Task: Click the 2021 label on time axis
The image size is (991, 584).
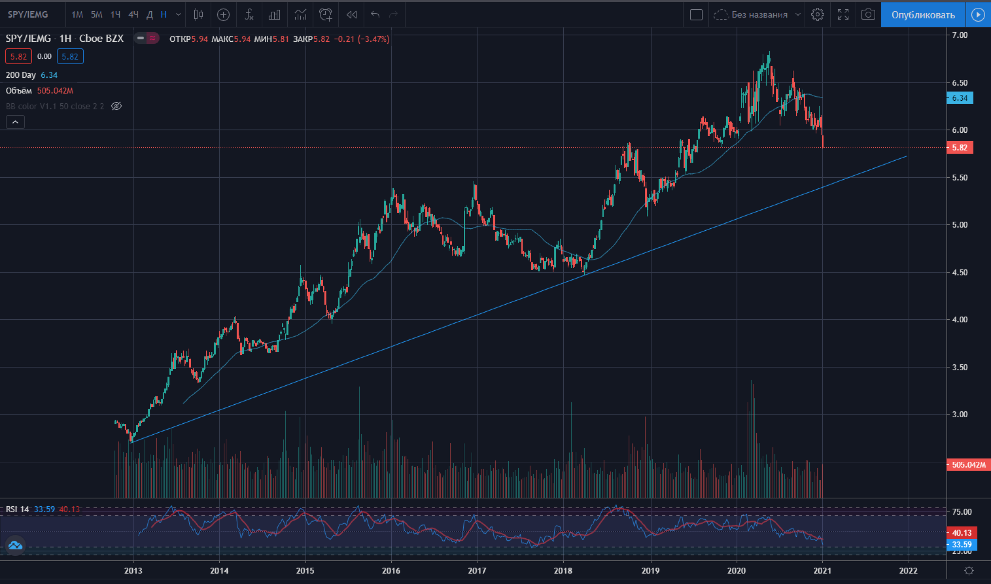Action: coord(822,570)
